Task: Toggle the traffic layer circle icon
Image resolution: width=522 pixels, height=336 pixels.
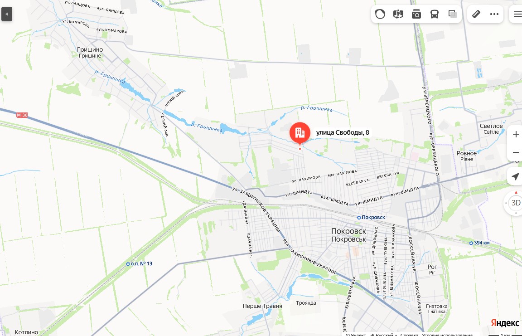Action: [x=380, y=14]
